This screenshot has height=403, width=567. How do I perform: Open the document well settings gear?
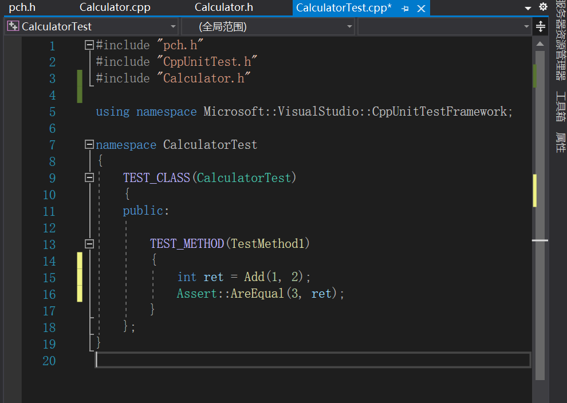543,7
